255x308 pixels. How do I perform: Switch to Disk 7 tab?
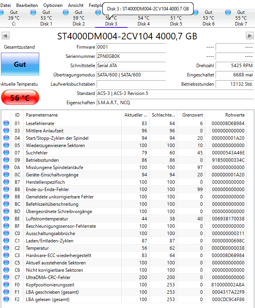pos(241,18)
